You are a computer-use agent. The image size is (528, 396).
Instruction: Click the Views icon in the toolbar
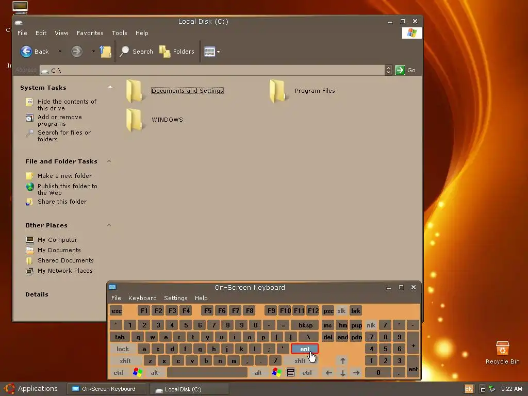point(209,52)
